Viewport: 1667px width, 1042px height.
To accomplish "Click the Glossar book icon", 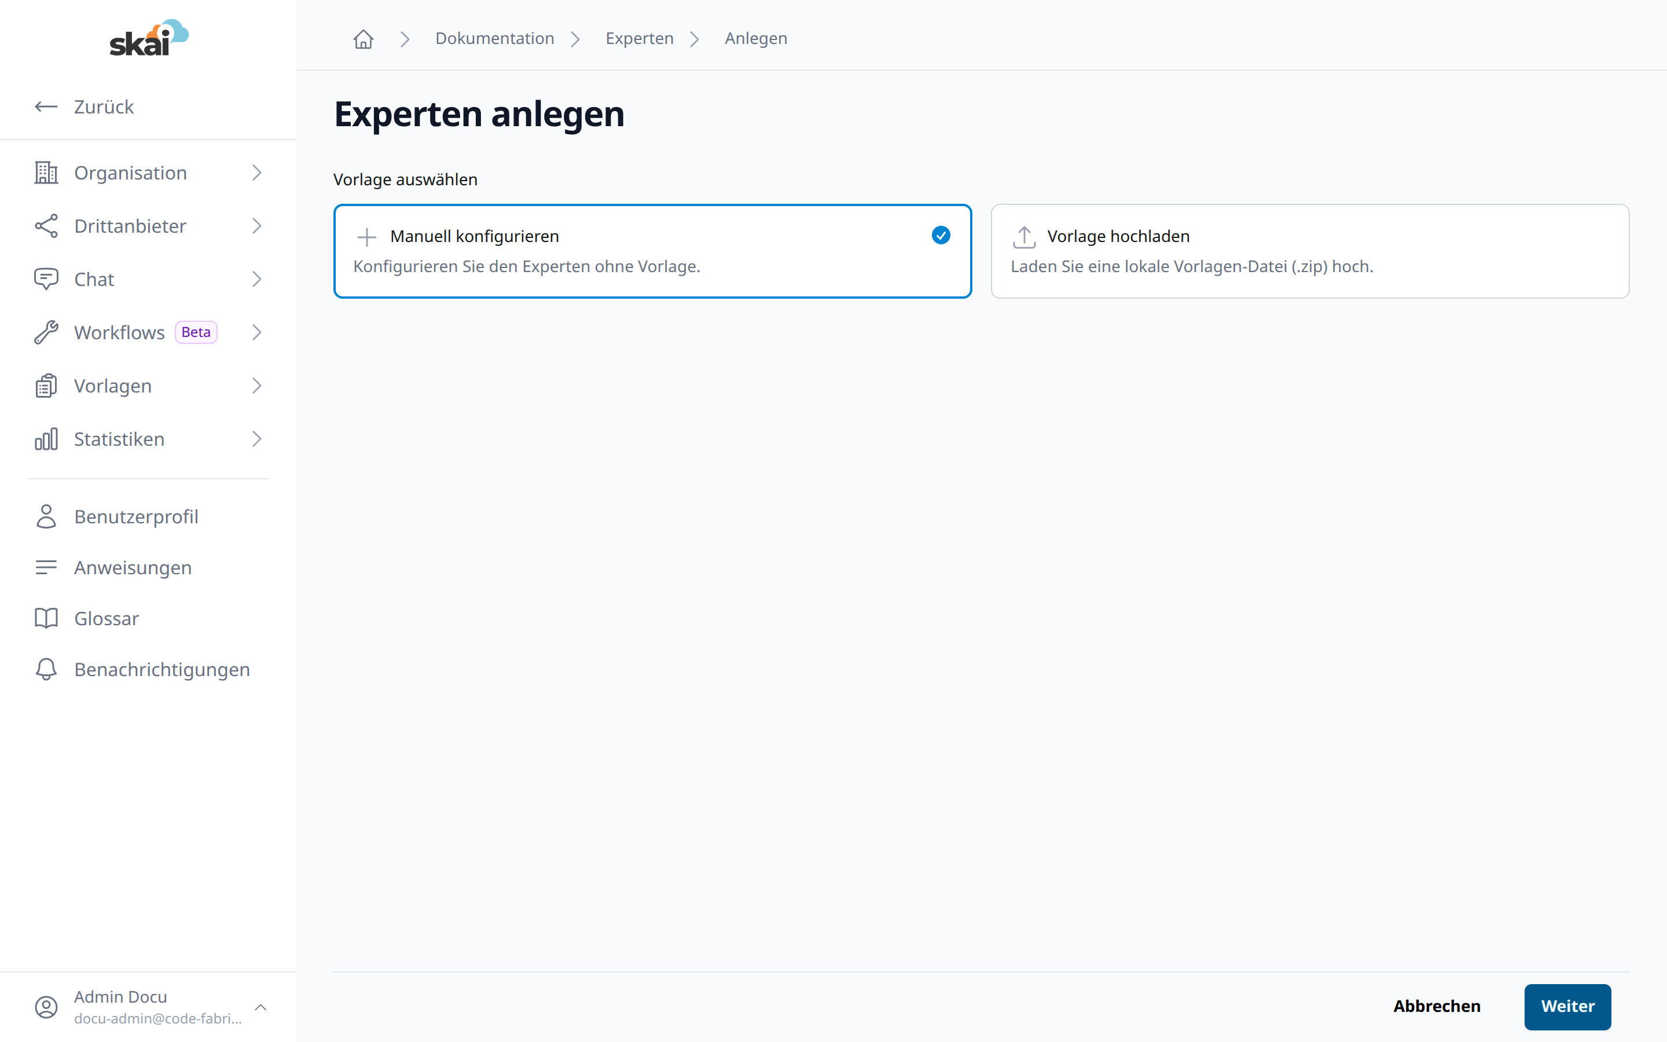I will pos(46,618).
